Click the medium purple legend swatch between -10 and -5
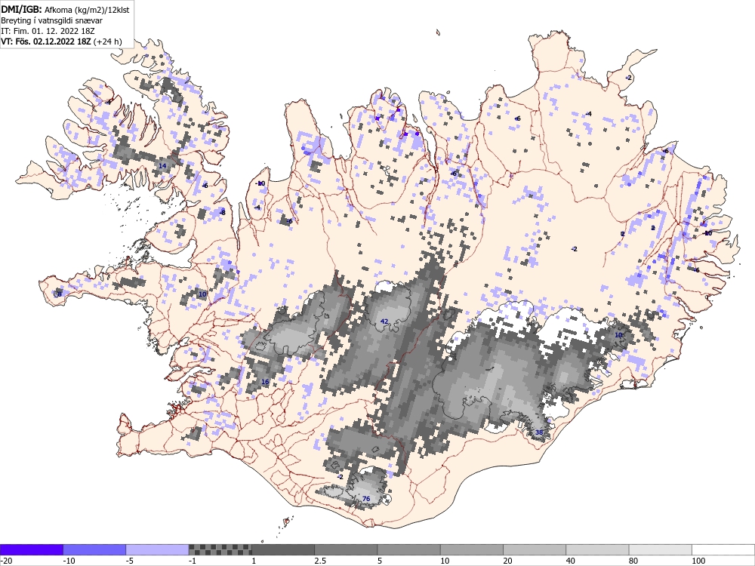755x566 pixels. tap(94, 549)
